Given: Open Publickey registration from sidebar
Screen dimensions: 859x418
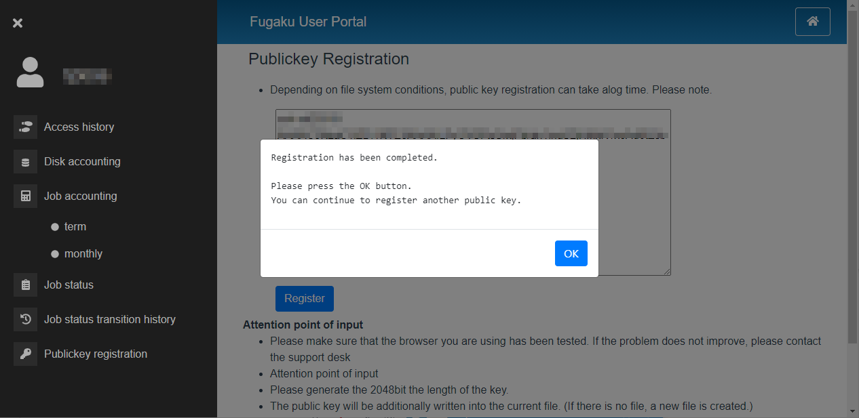Looking at the screenshot, I should [96, 354].
